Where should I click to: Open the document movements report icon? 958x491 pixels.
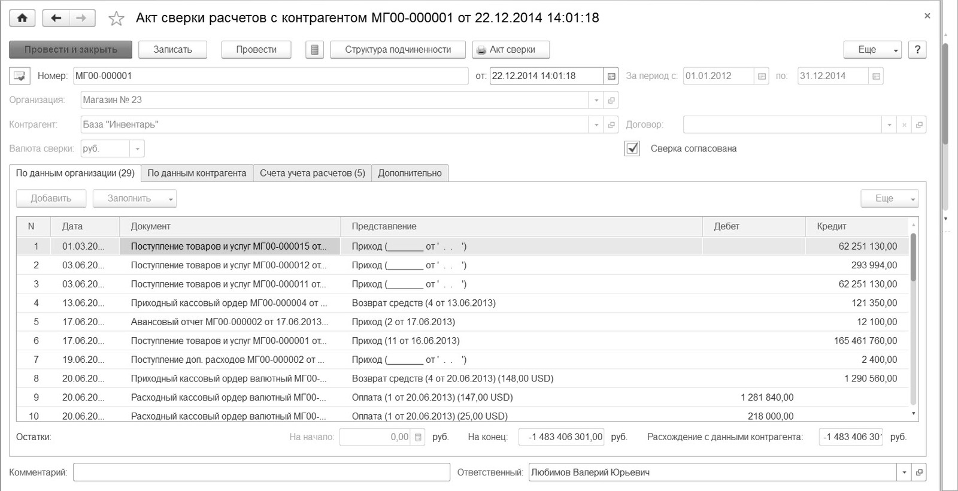click(x=314, y=50)
